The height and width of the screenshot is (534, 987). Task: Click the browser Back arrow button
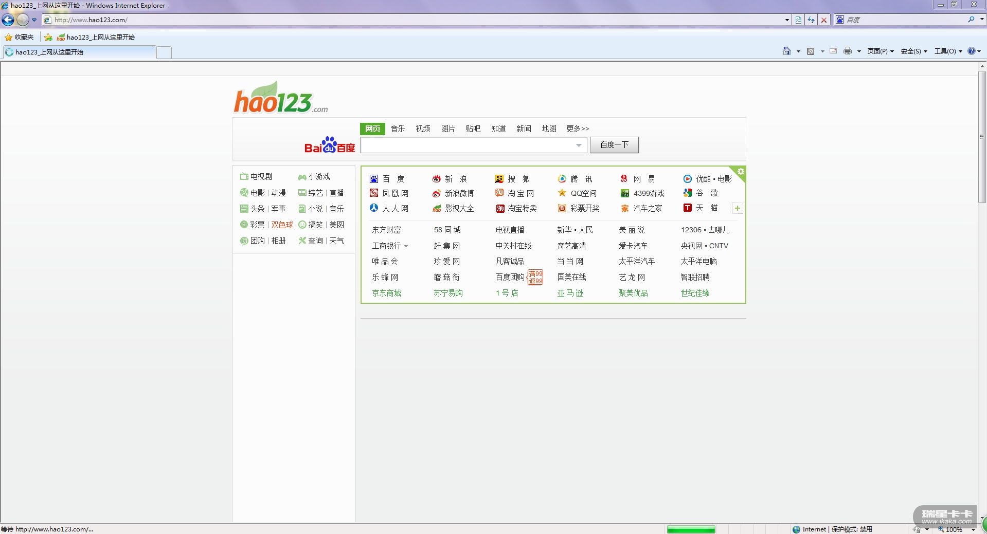(8, 20)
